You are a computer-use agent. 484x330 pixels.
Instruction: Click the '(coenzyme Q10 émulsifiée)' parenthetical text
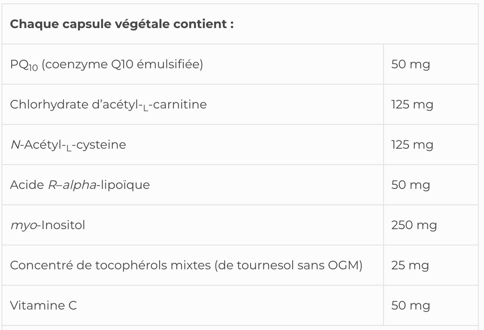(x=122, y=64)
